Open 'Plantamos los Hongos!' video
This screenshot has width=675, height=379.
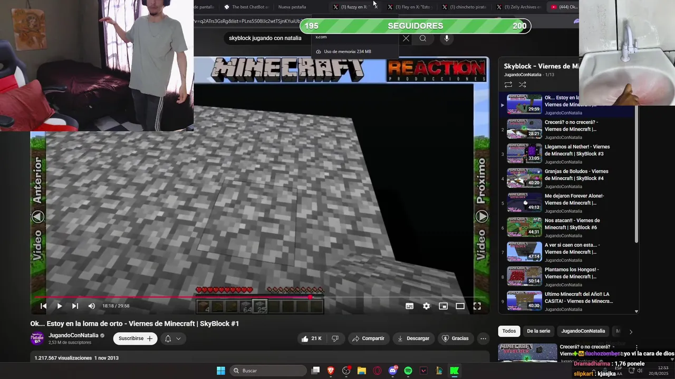point(567,276)
